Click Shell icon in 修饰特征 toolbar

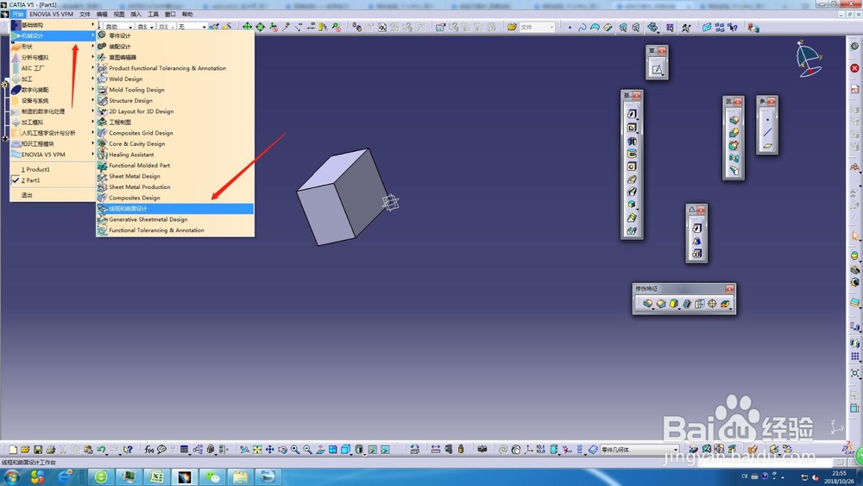686,304
